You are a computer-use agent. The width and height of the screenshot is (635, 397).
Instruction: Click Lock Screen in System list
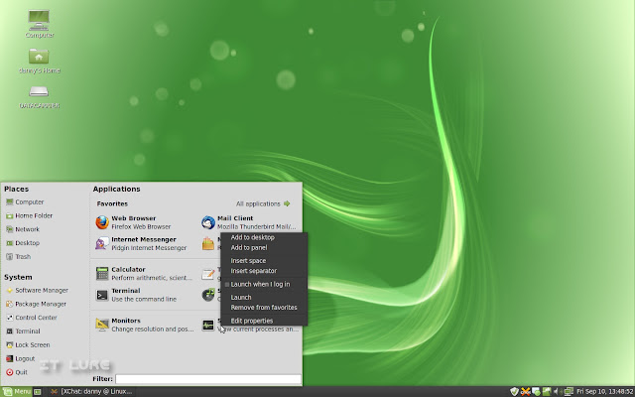pyautogui.click(x=28, y=345)
